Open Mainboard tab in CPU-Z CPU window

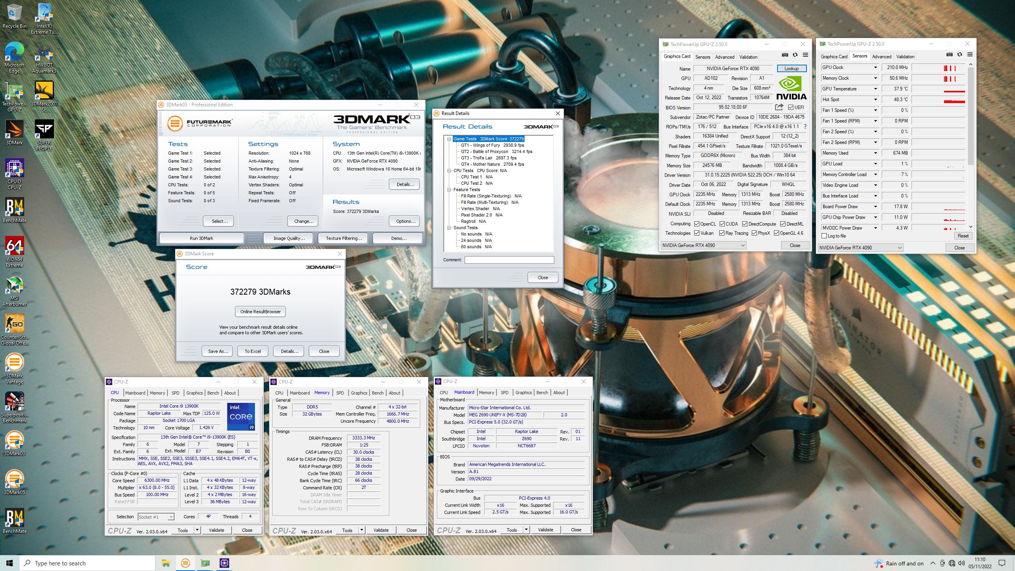click(x=135, y=393)
